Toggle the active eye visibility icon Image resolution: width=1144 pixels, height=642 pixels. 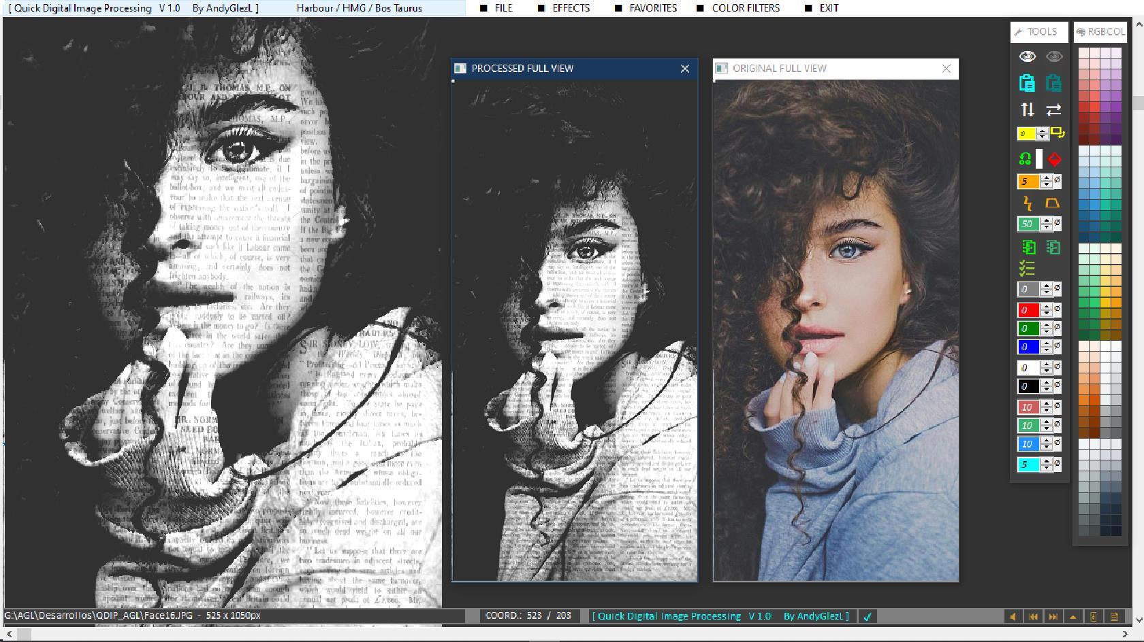tap(1027, 56)
